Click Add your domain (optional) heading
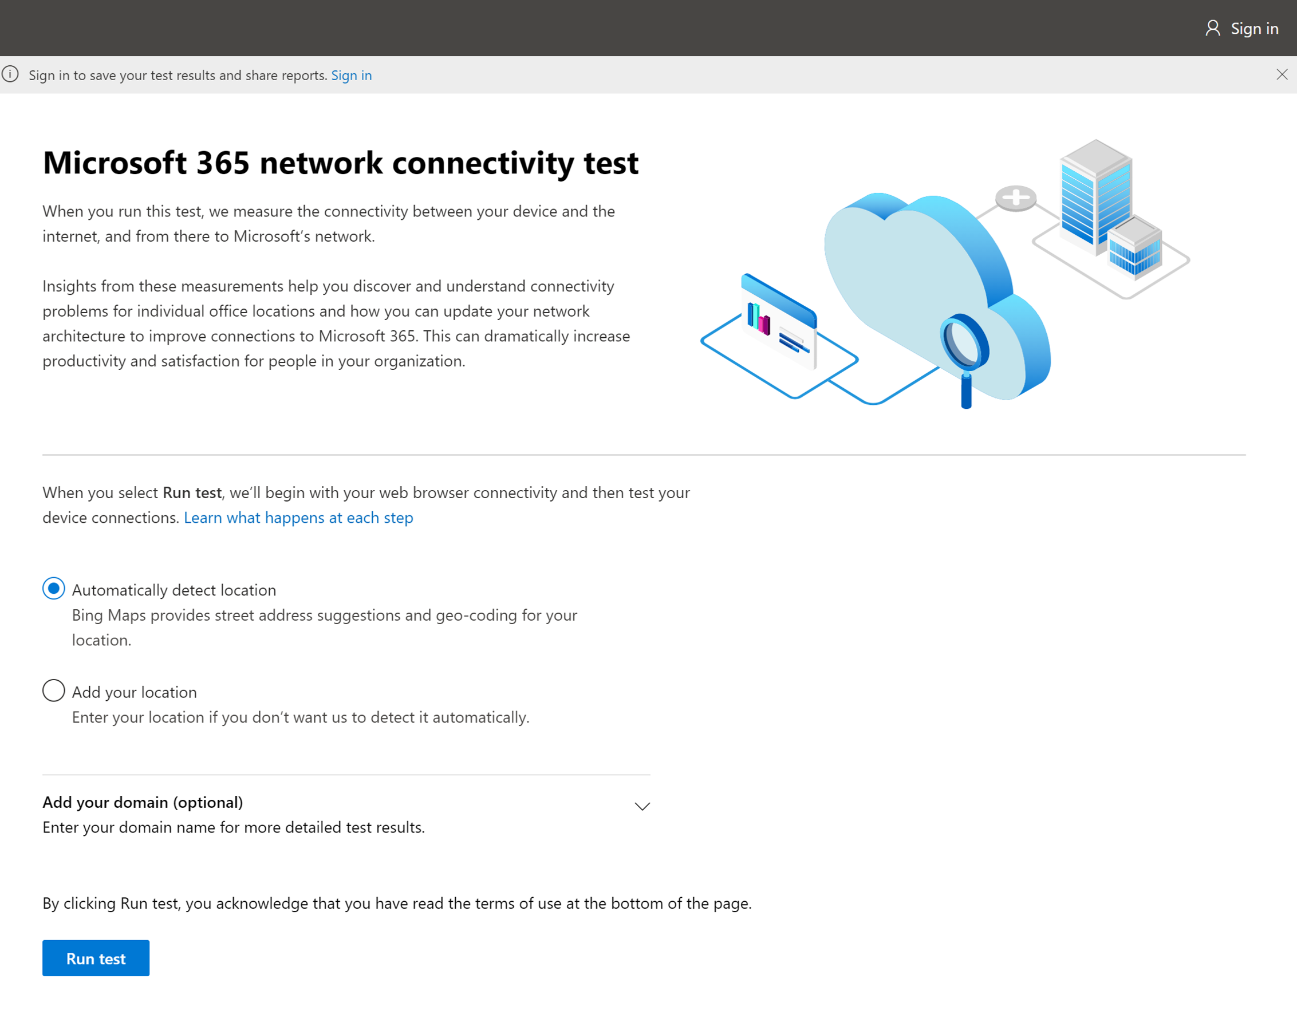1297x1010 pixels. click(143, 802)
